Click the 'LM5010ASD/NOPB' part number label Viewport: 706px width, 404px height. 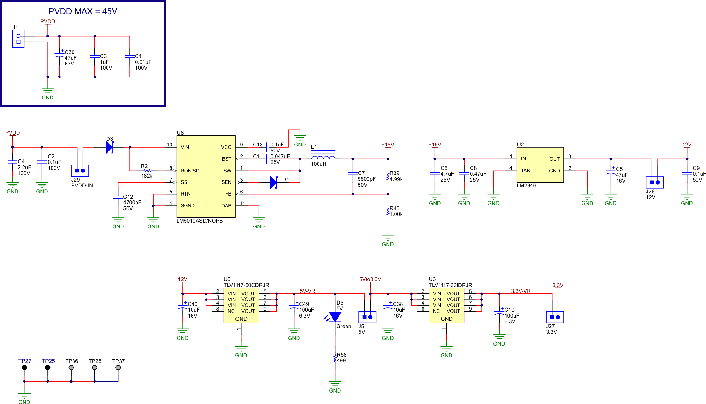click(199, 221)
